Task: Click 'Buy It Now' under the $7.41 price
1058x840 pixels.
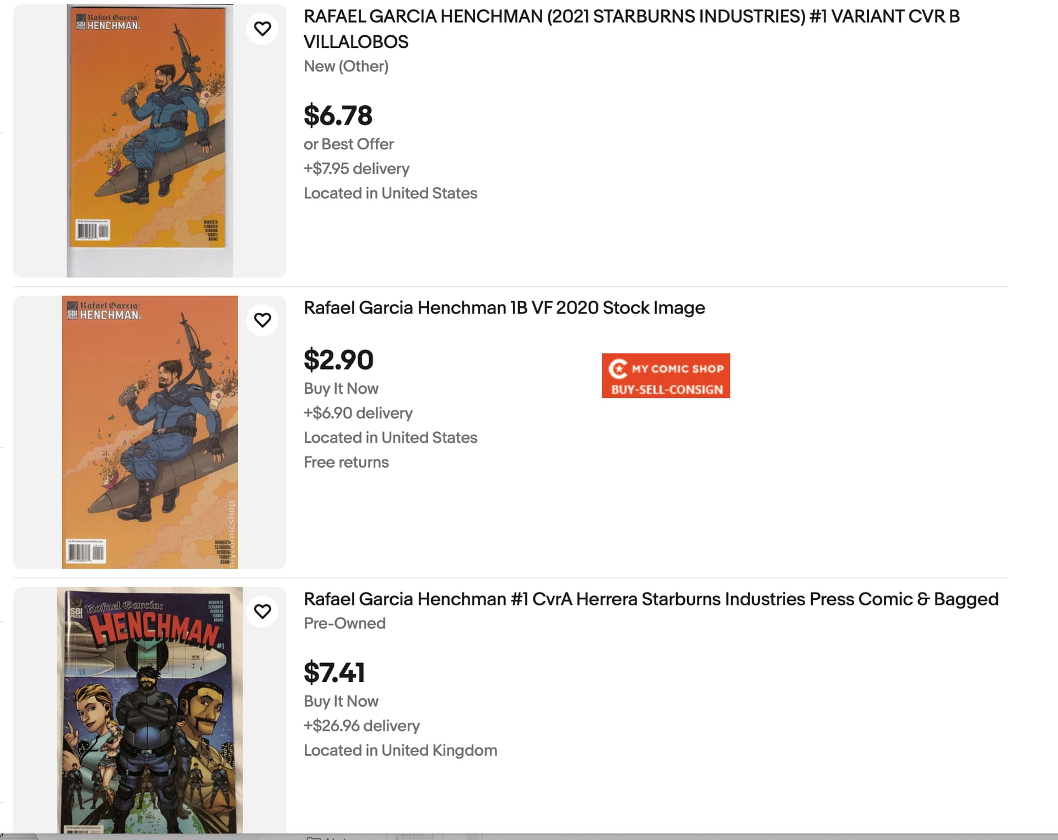Action: click(341, 702)
